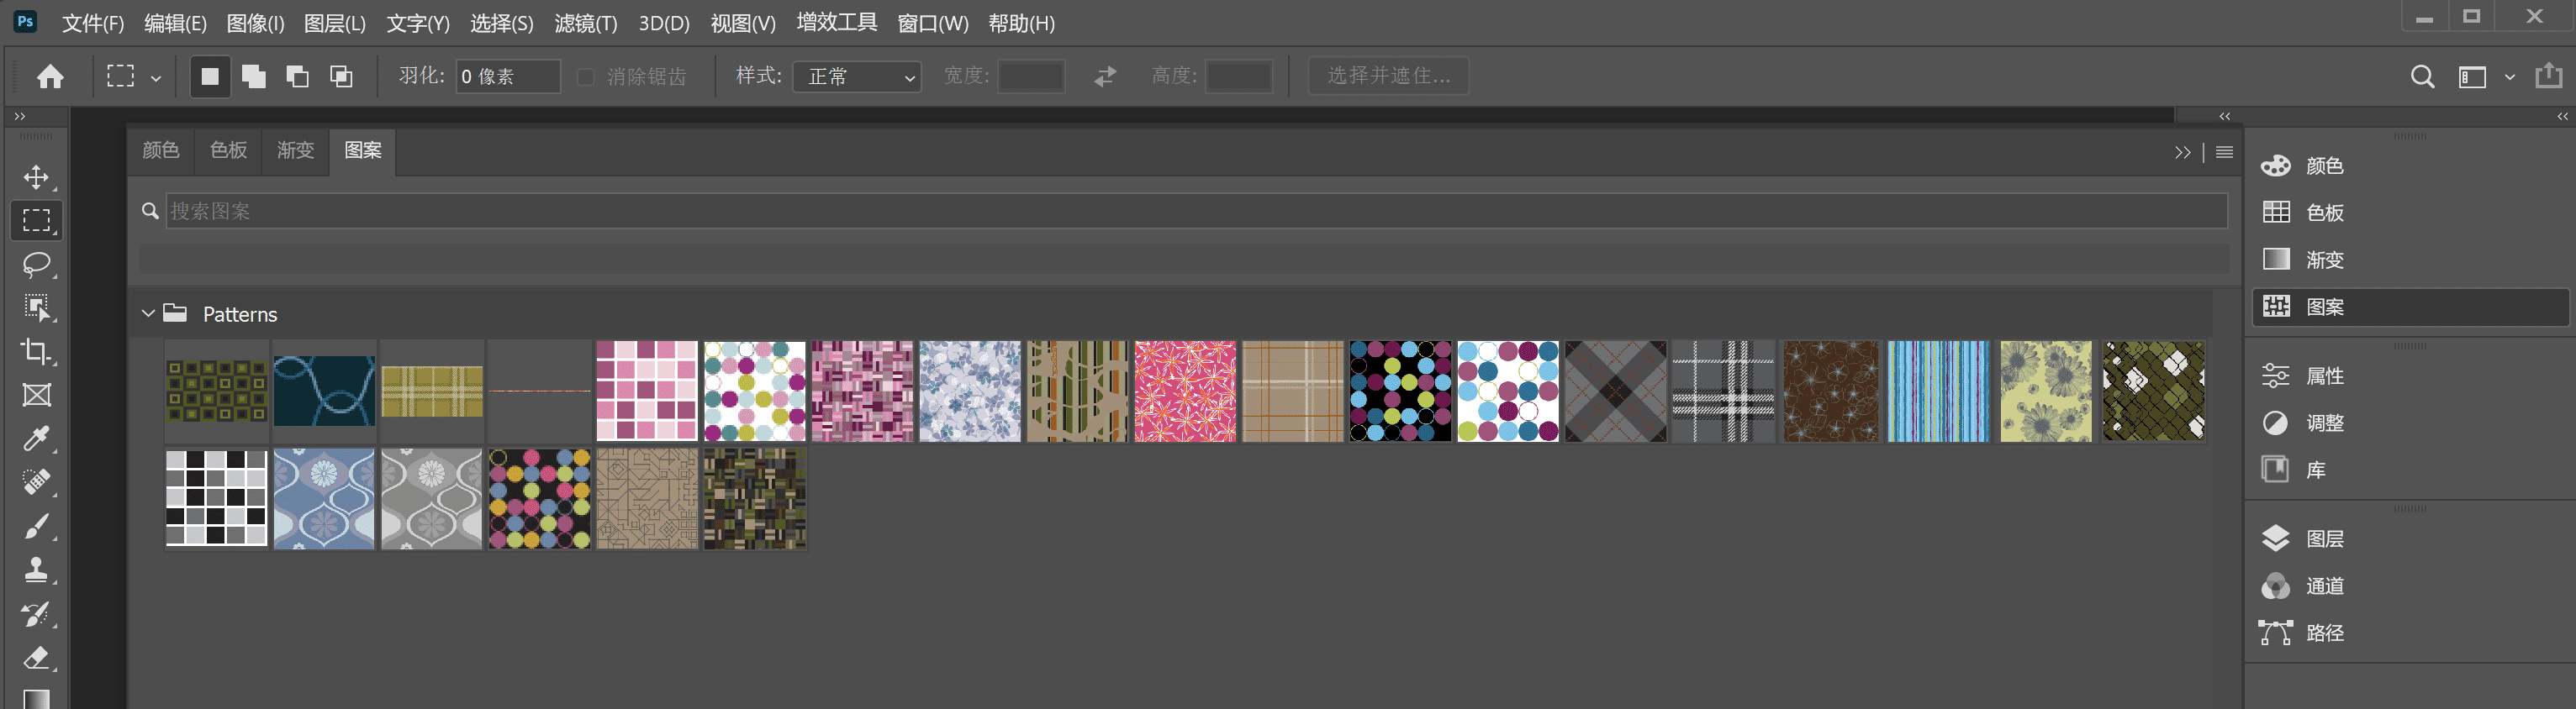The width and height of the screenshot is (2576, 709).
Task: Select the Lasso tool
Action: [x=37, y=264]
